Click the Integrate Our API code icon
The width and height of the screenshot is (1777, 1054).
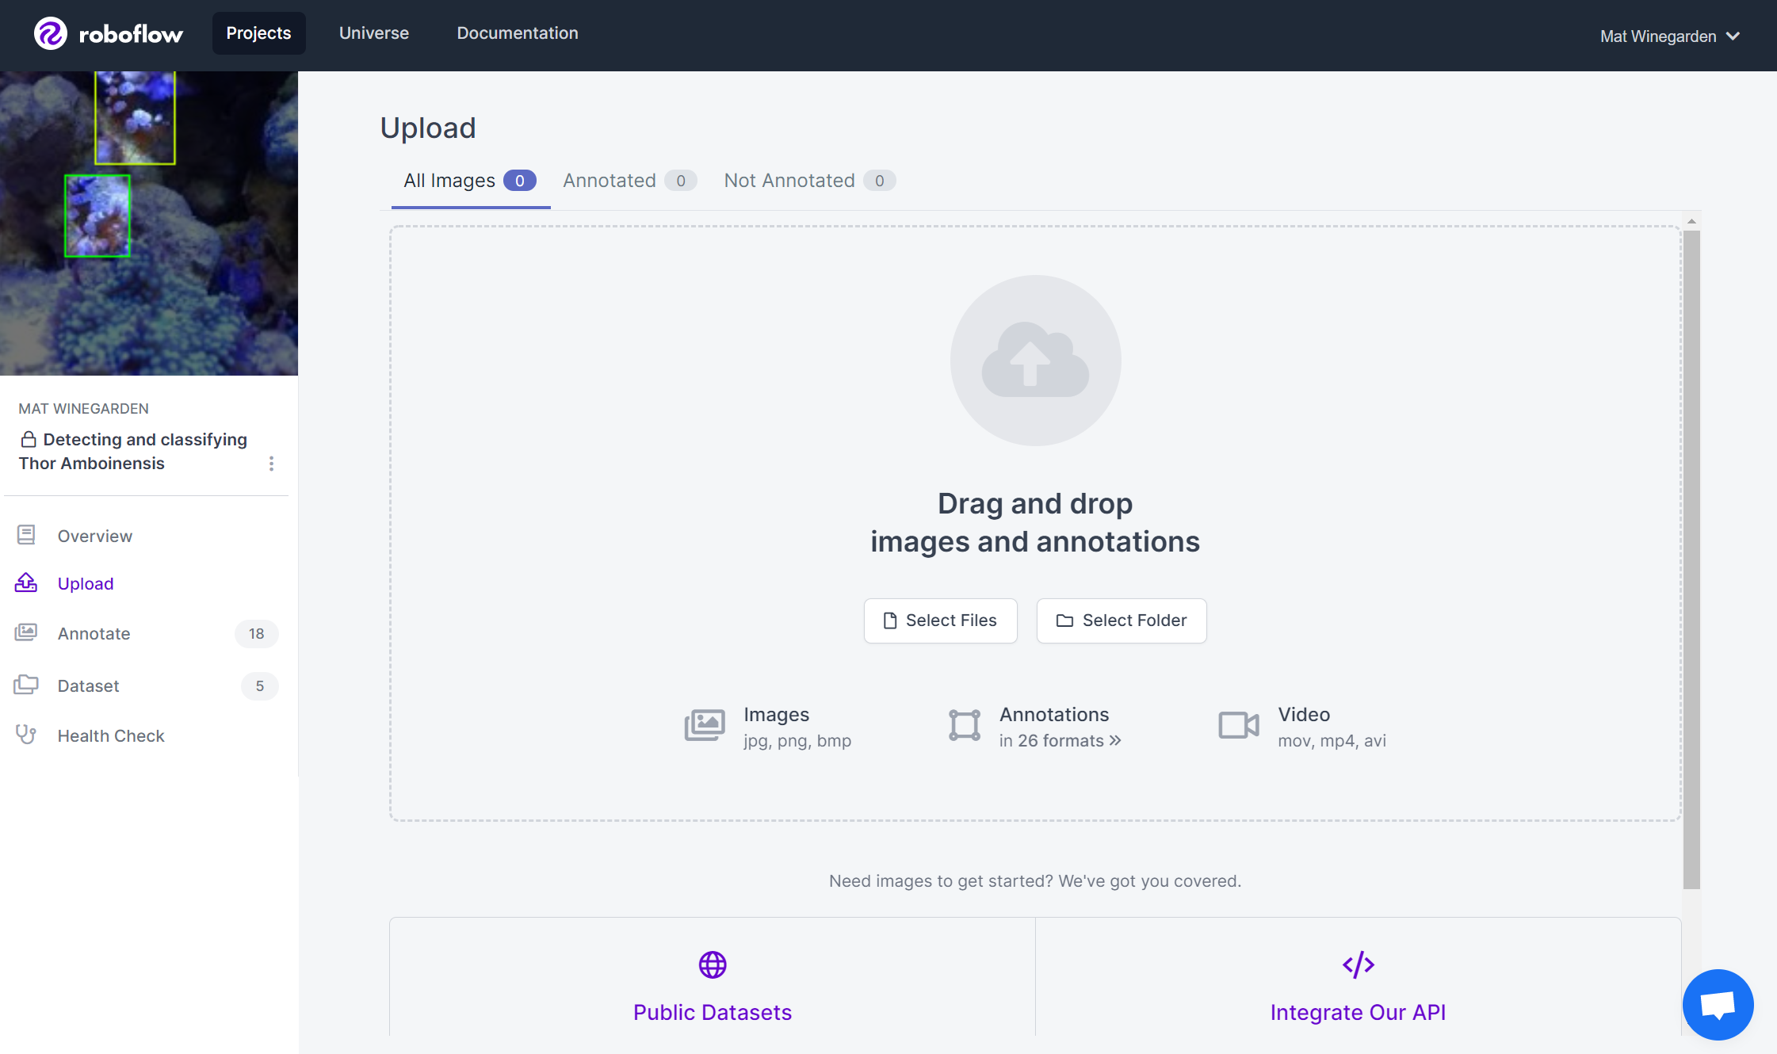(1358, 964)
